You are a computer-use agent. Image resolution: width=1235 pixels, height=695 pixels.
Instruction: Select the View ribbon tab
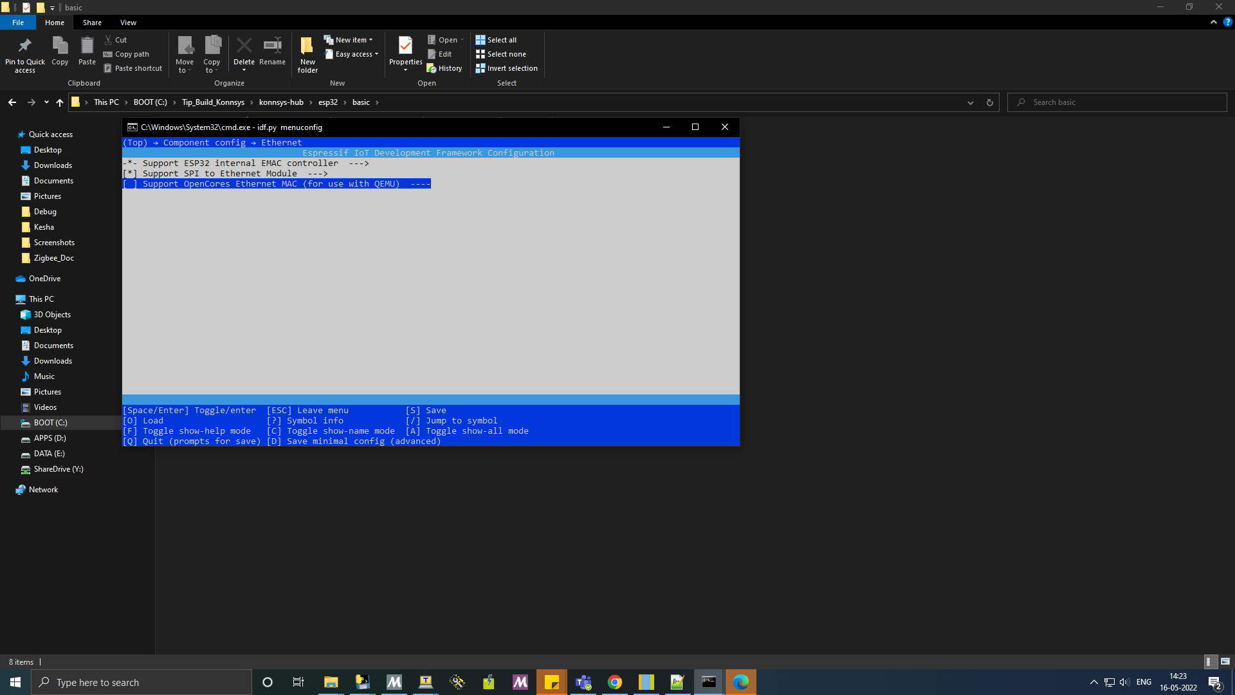point(128,23)
